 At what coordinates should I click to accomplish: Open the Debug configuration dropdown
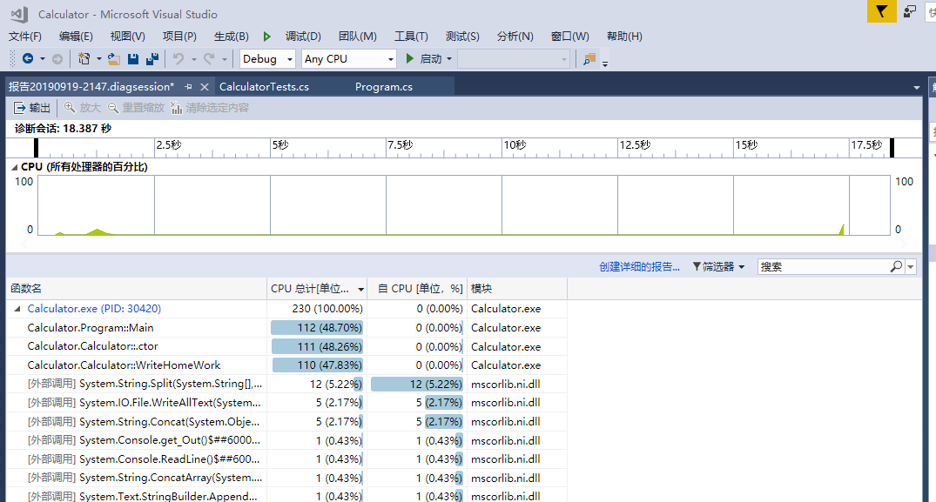(267, 58)
